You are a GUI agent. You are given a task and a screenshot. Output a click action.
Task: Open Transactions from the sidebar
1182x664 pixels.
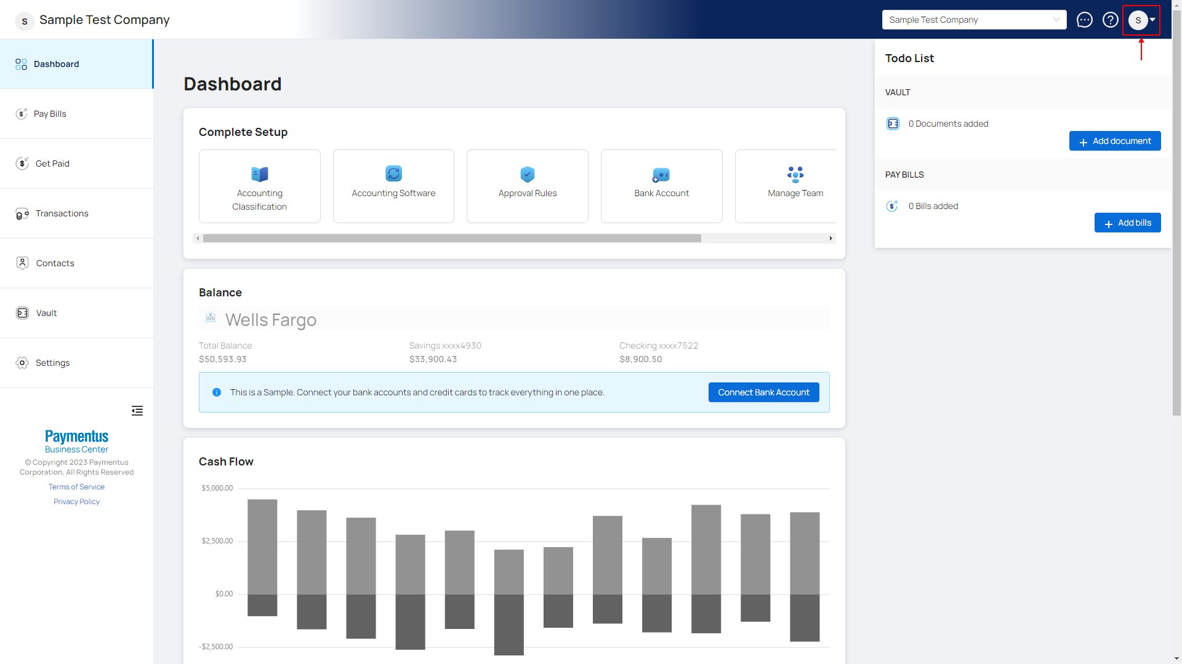(62, 213)
